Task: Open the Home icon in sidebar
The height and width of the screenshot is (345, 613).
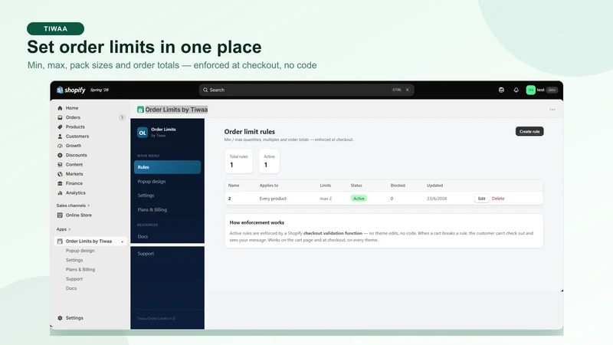Action: pos(60,108)
